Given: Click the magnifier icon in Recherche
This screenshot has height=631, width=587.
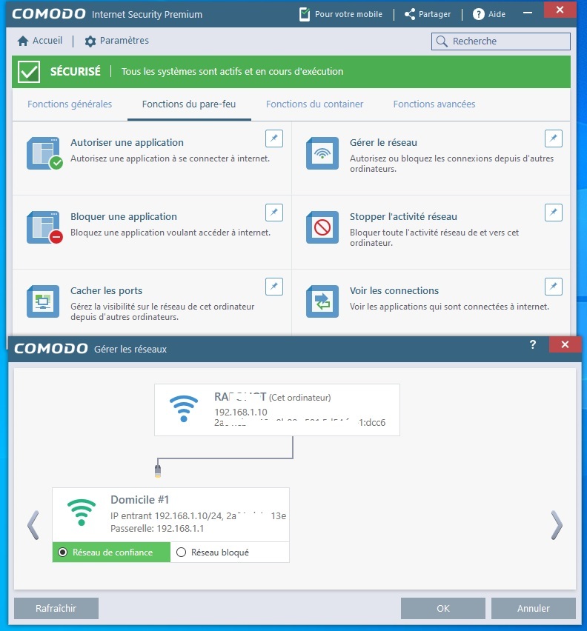Looking at the screenshot, I should pos(442,41).
